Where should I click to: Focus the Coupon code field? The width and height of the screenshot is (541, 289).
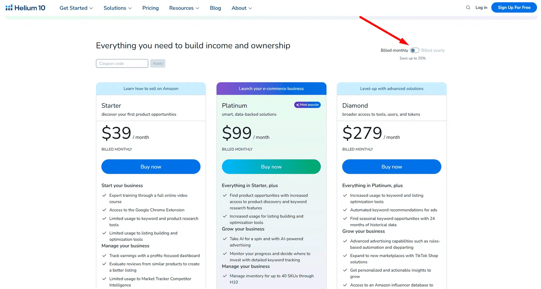(122, 64)
